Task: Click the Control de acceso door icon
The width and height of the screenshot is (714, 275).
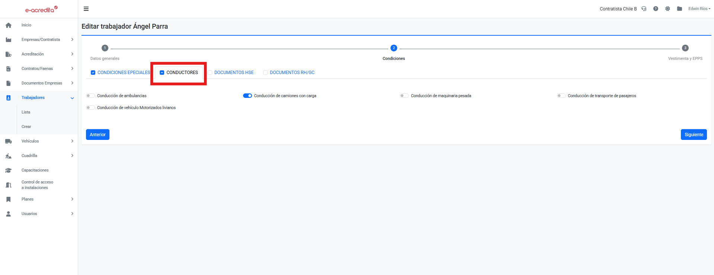Action: pyautogui.click(x=9, y=185)
